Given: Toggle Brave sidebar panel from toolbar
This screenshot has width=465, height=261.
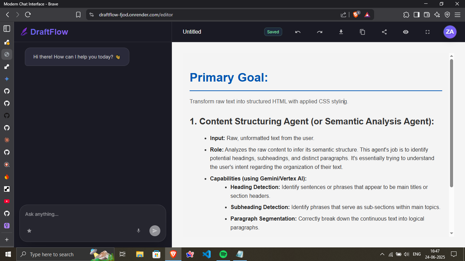Looking at the screenshot, I should click(416, 15).
